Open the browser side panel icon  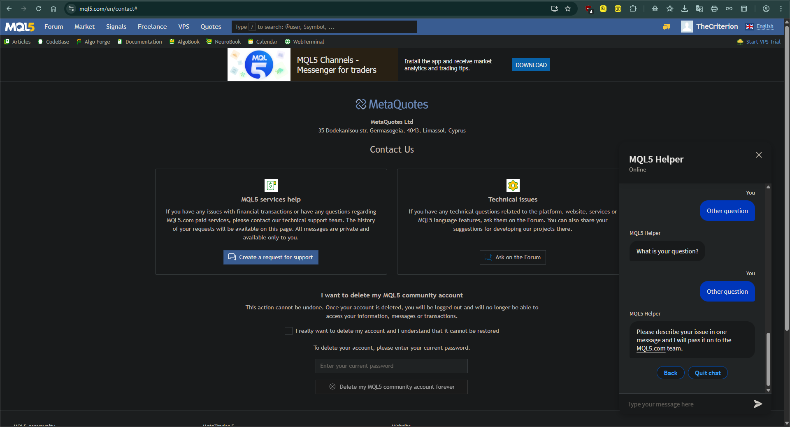(x=744, y=9)
